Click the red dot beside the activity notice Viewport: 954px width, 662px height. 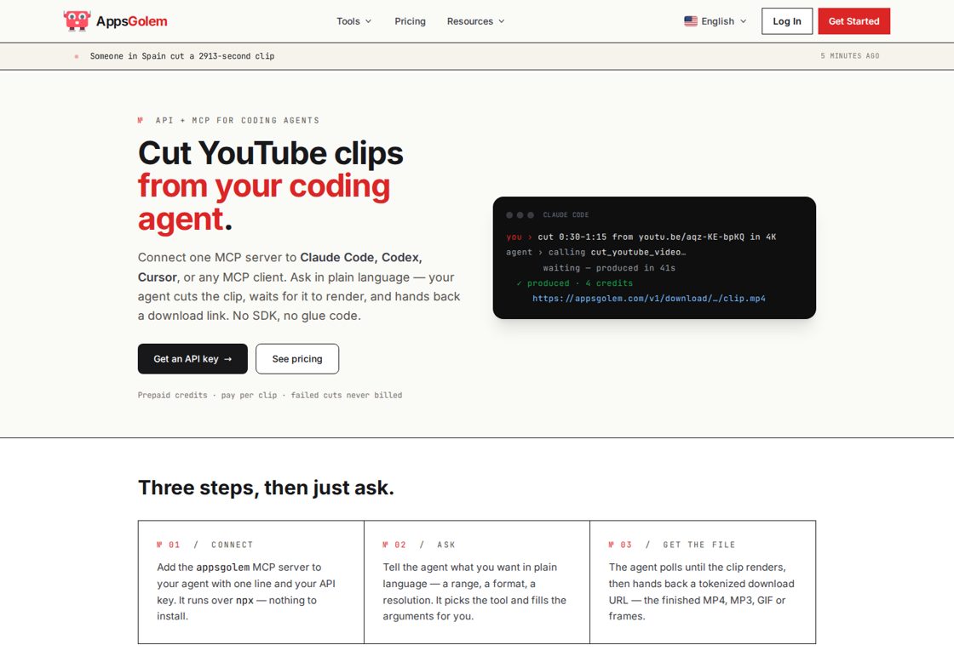[77, 56]
